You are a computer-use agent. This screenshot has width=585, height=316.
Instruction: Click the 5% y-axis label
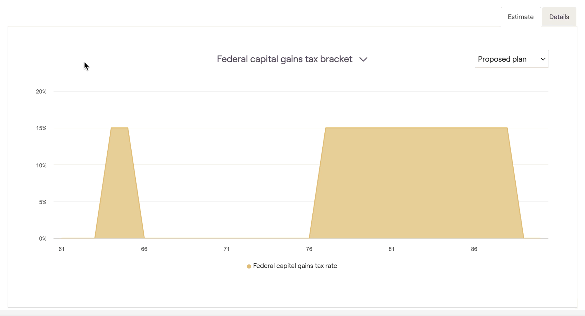(x=43, y=202)
